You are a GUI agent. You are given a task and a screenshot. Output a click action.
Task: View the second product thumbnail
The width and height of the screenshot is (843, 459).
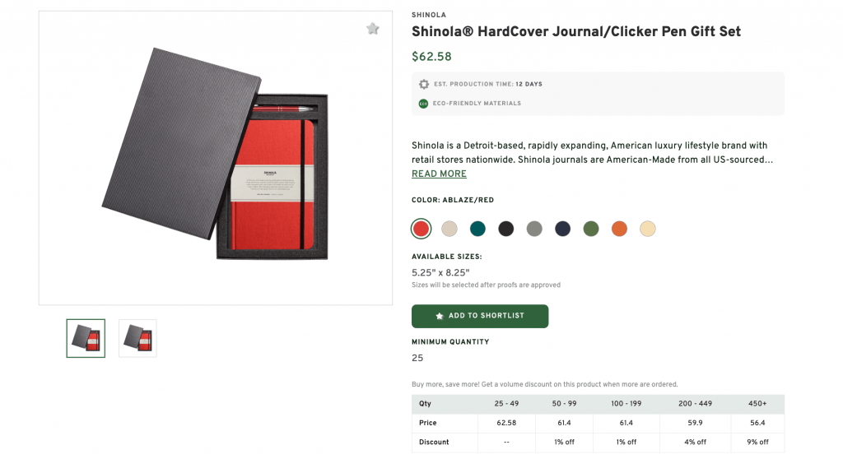click(x=137, y=338)
